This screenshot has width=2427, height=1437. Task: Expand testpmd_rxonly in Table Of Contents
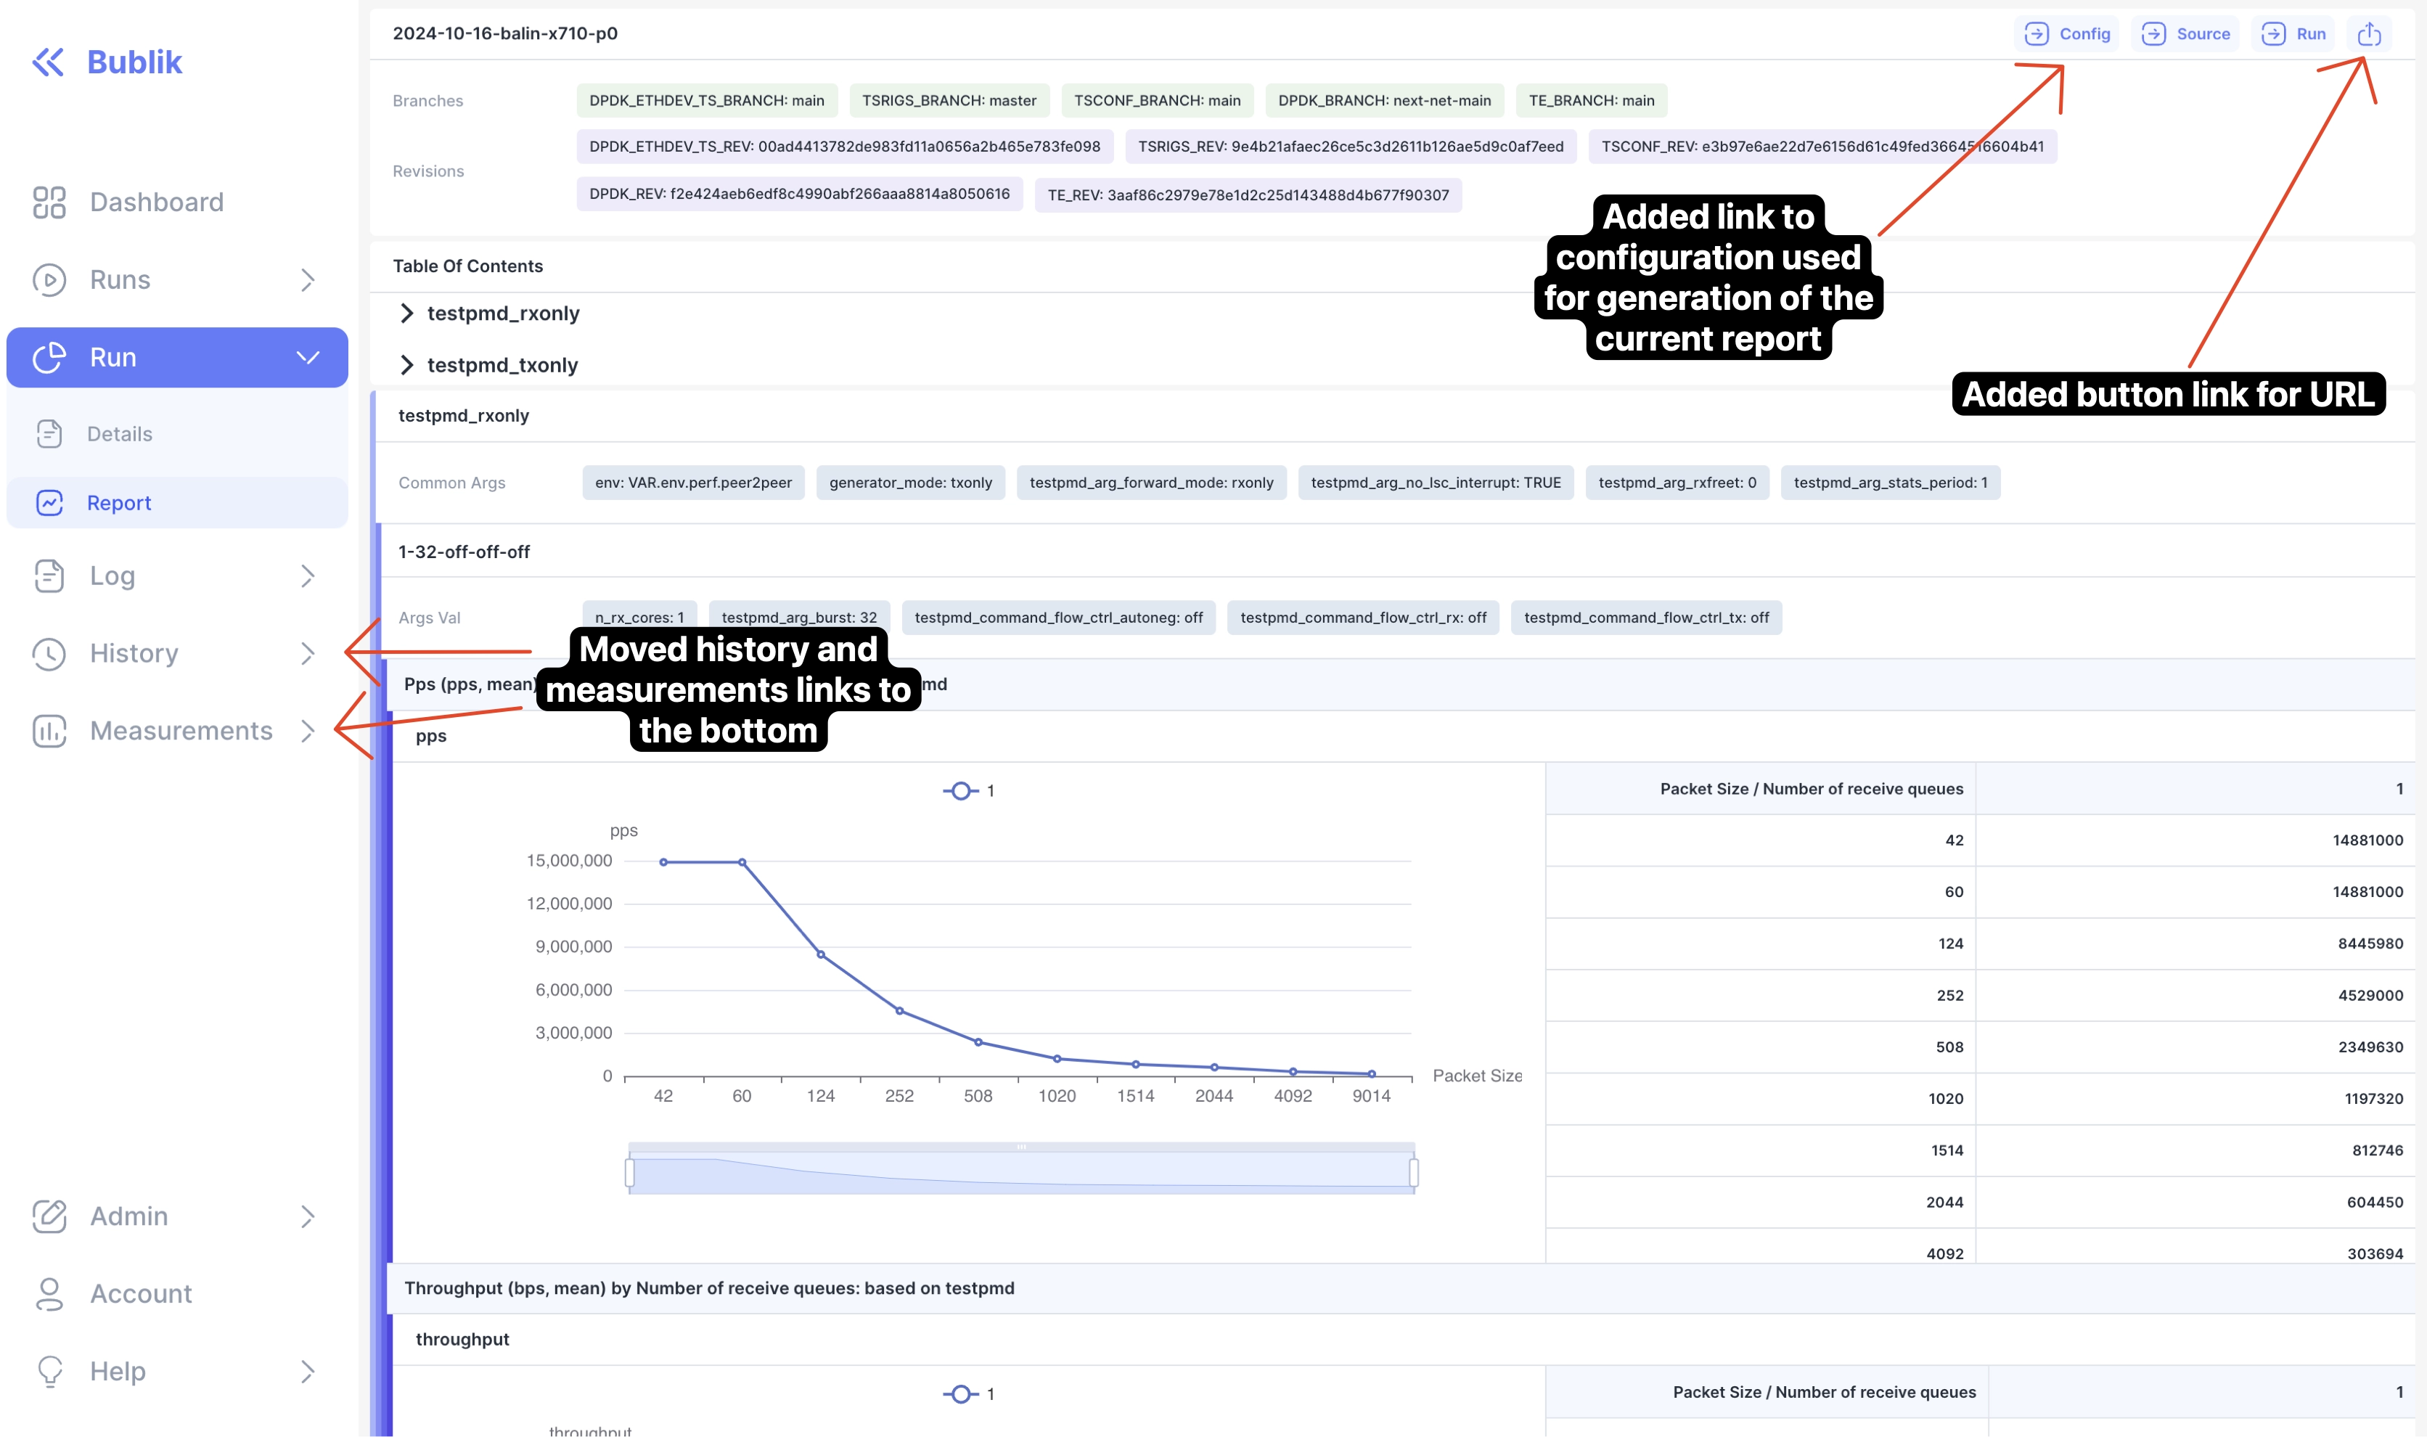[x=406, y=314]
